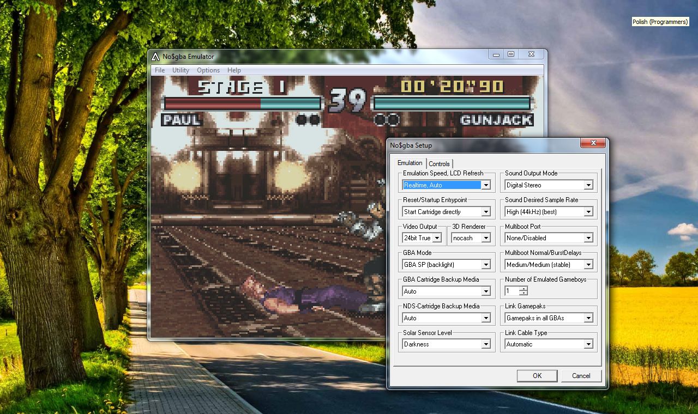Expand the Video Output dropdown
Screen dimensions: 698x414
437,238
